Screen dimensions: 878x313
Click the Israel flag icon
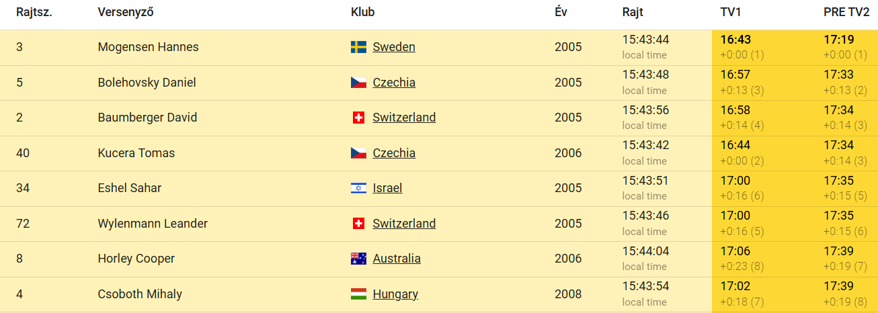[x=358, y=188]
